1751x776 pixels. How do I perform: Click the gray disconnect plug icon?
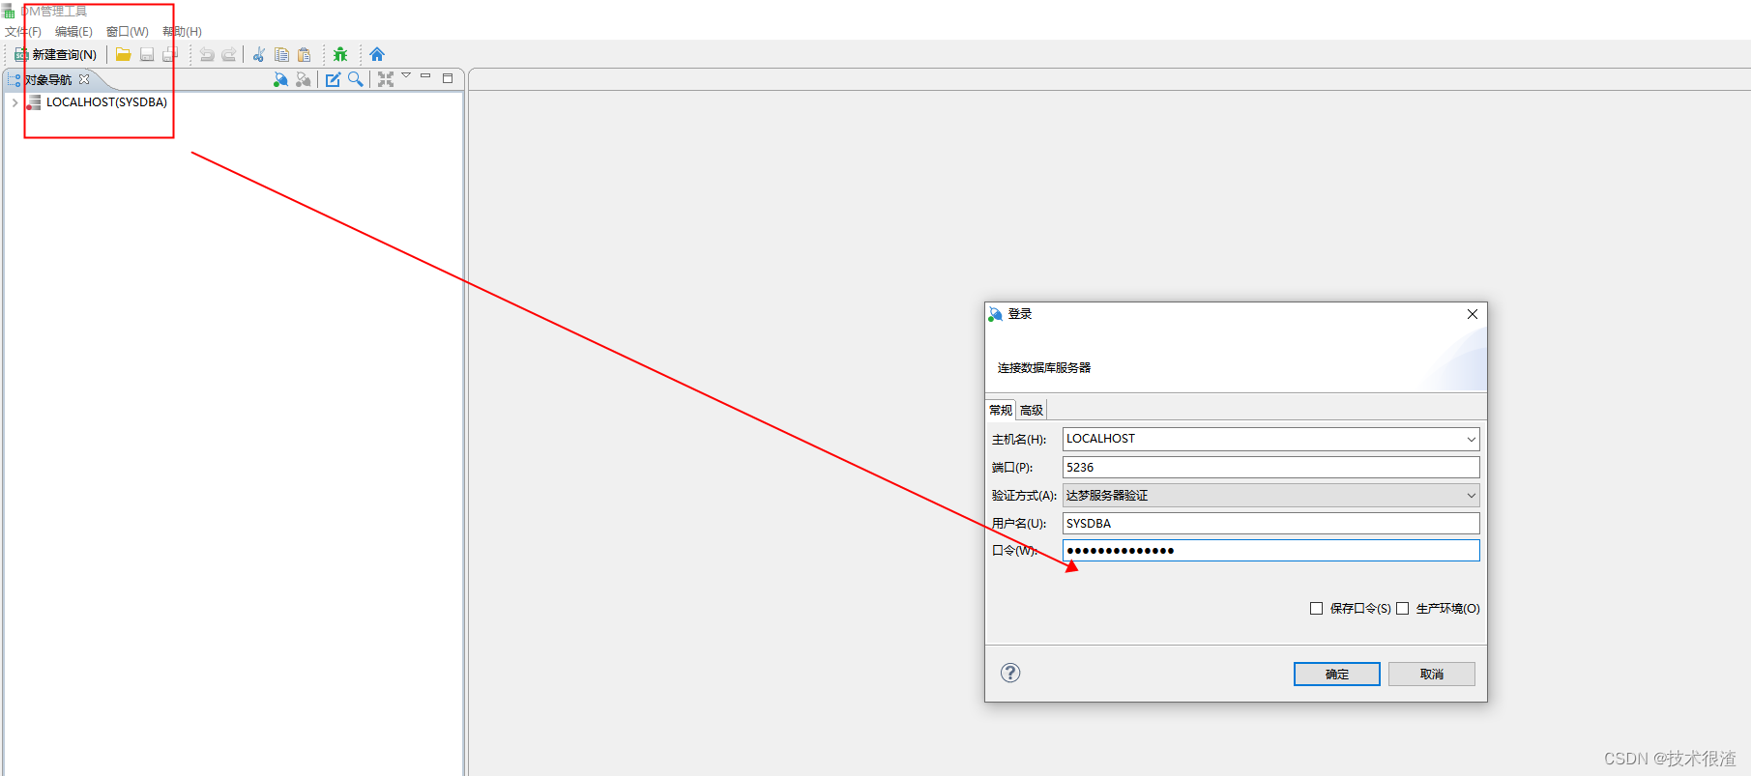point(304,79)
